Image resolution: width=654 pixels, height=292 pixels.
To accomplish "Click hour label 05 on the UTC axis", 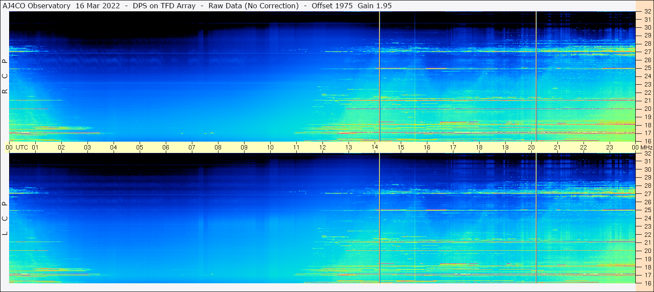I will 140,147.
